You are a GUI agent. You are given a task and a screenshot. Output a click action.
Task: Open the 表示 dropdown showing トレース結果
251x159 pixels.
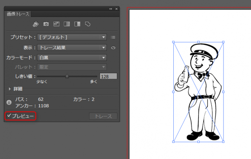click(72, 48)
